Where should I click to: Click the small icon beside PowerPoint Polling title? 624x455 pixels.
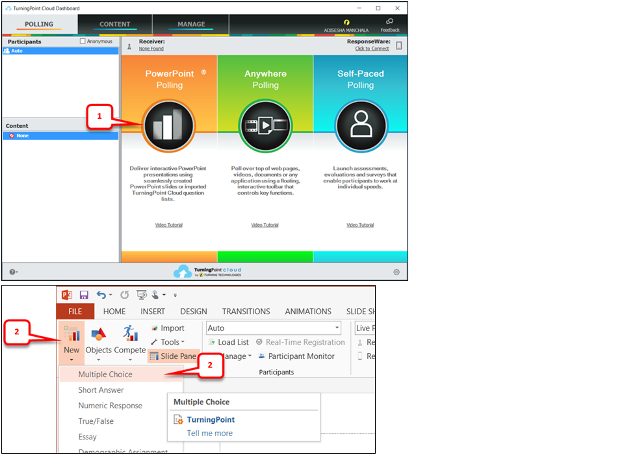pos(203,72)
